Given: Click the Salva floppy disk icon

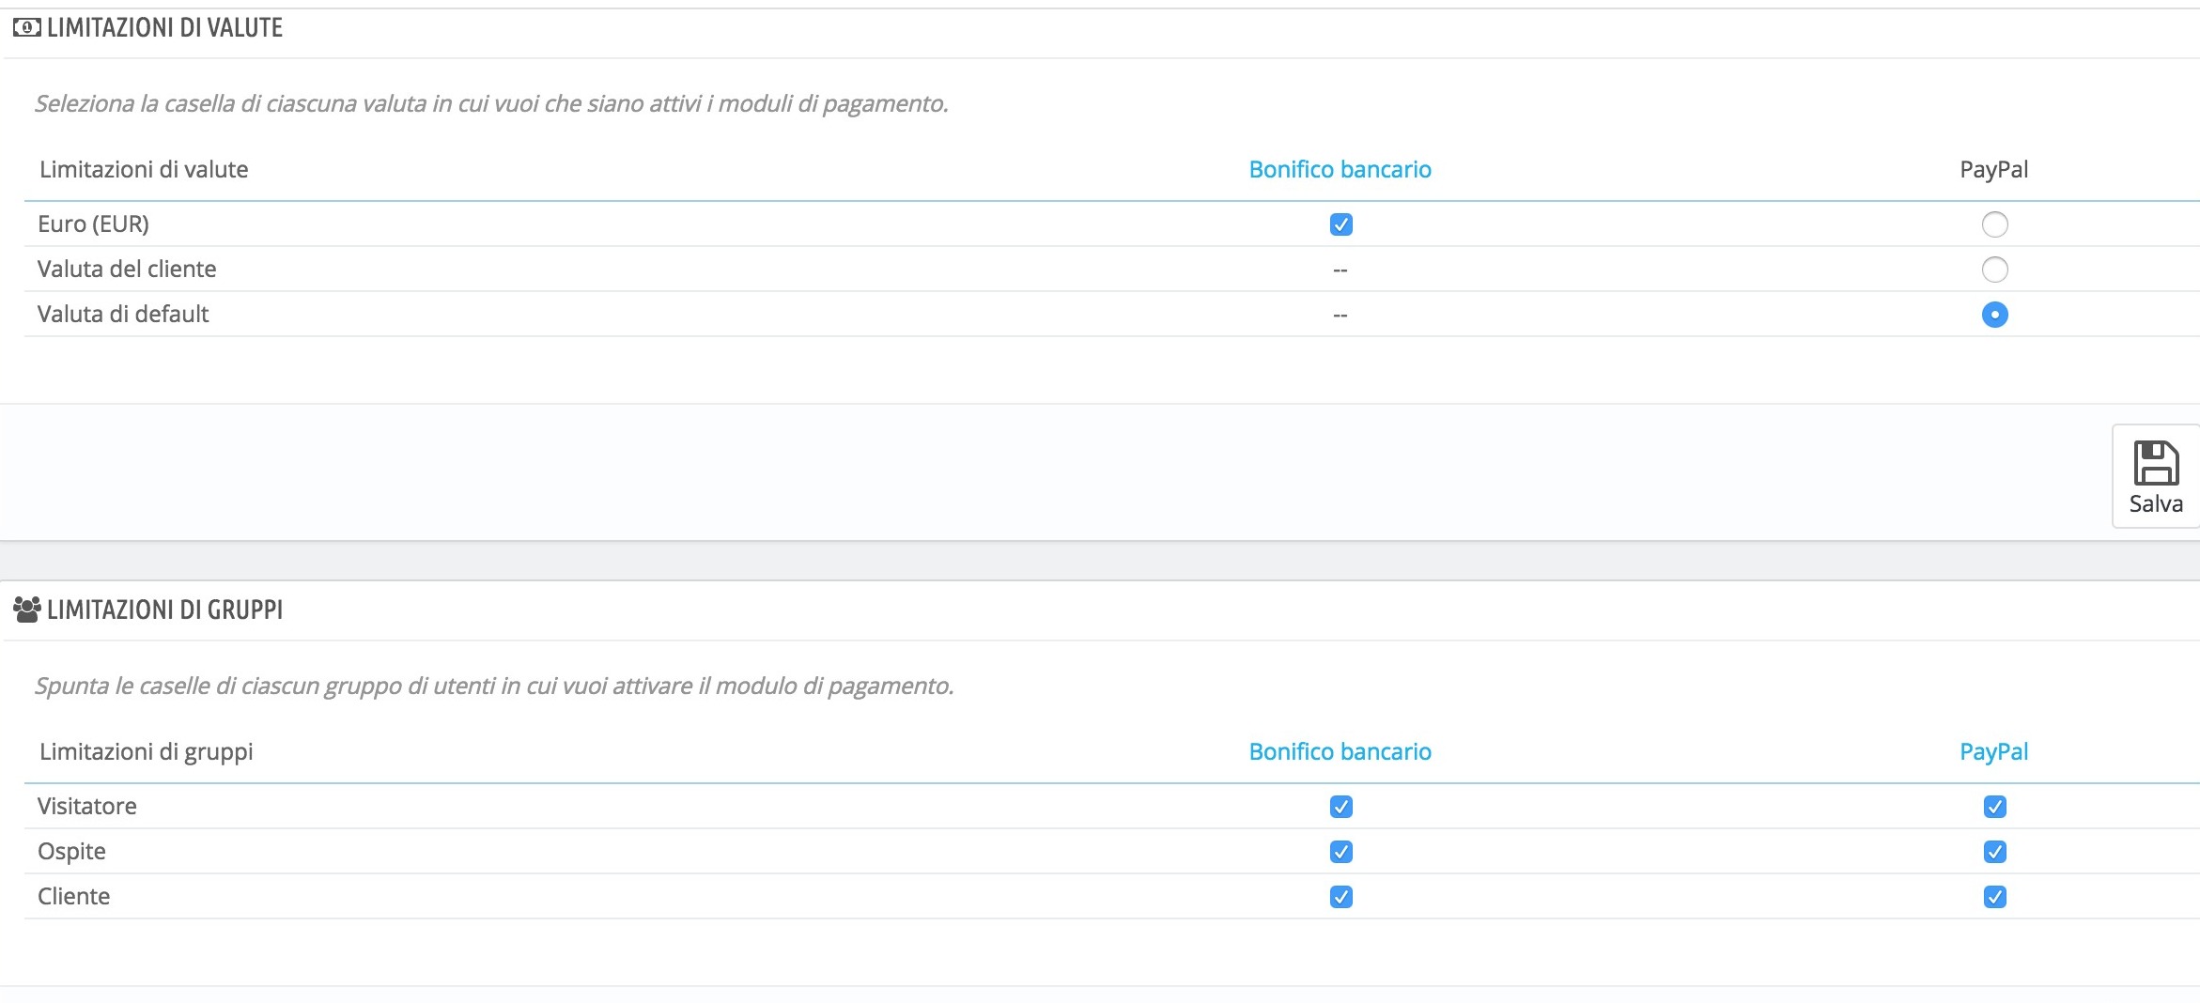Looking at the screenshot, I should pyautogui.click(x=2156, y=463).
